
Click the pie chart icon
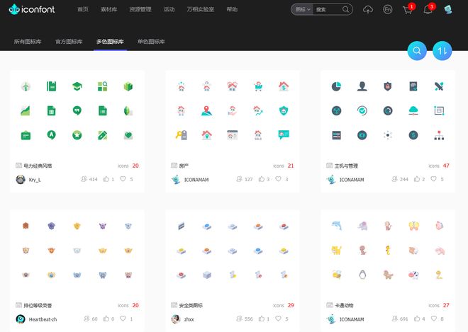point(336,86)
